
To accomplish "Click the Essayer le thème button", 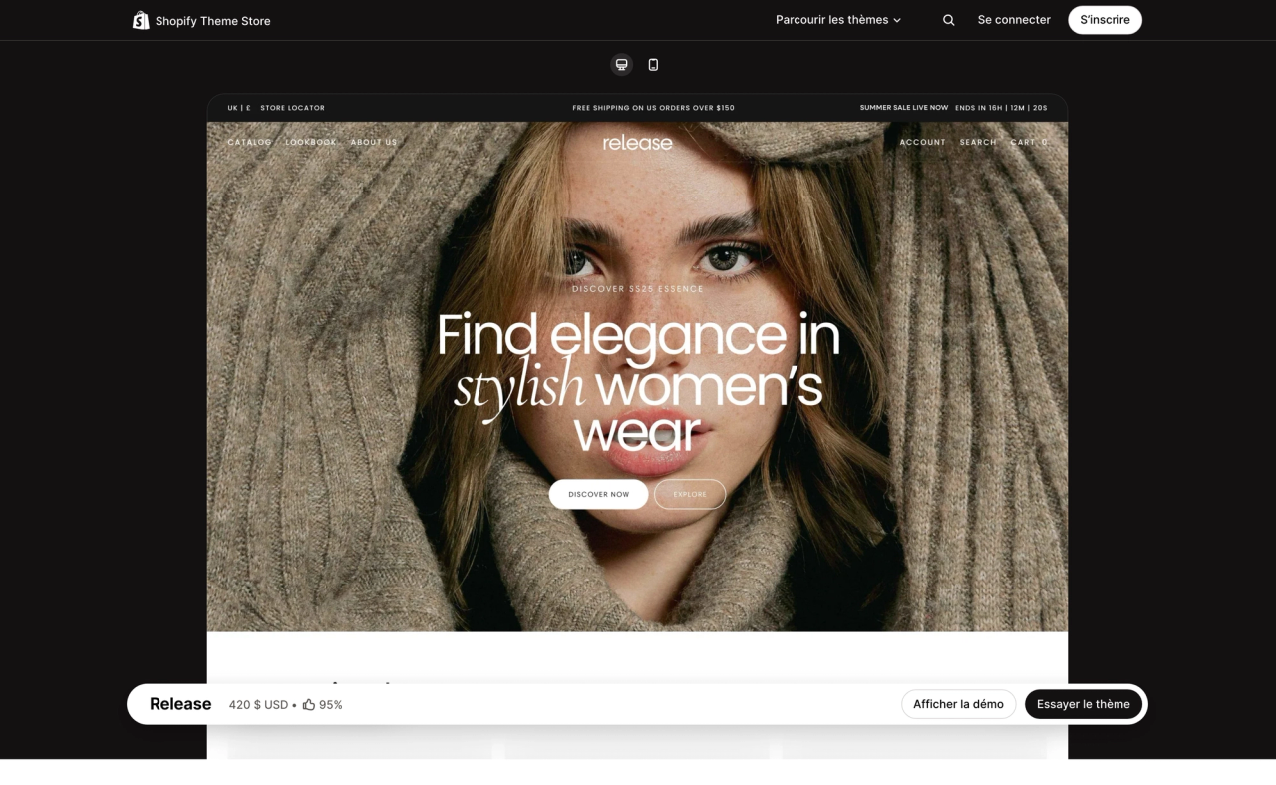I will (x=1084, y=704).
